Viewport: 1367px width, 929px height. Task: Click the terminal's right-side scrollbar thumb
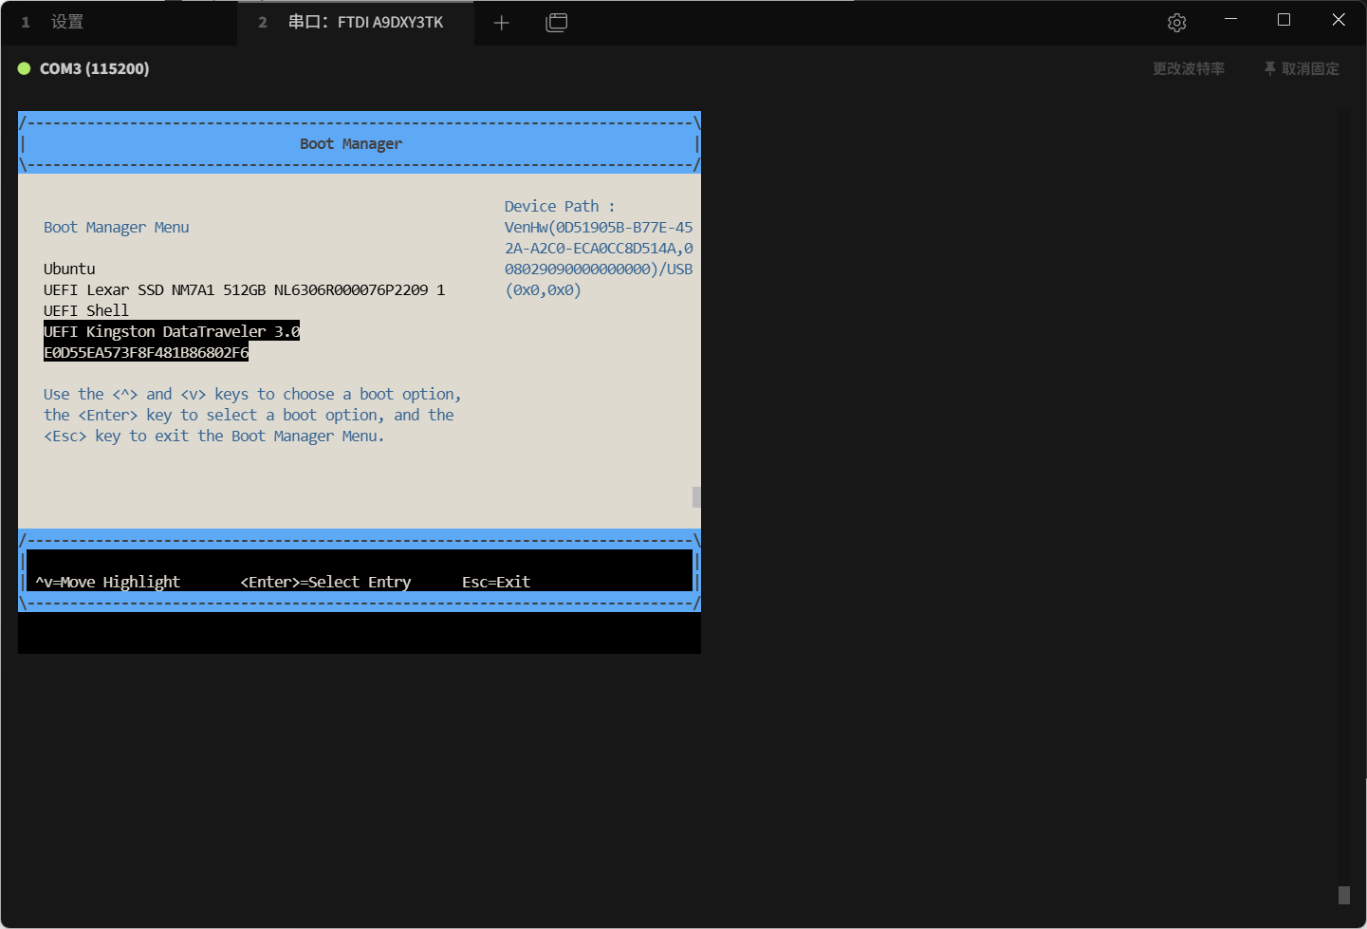tap(1343, 895)
